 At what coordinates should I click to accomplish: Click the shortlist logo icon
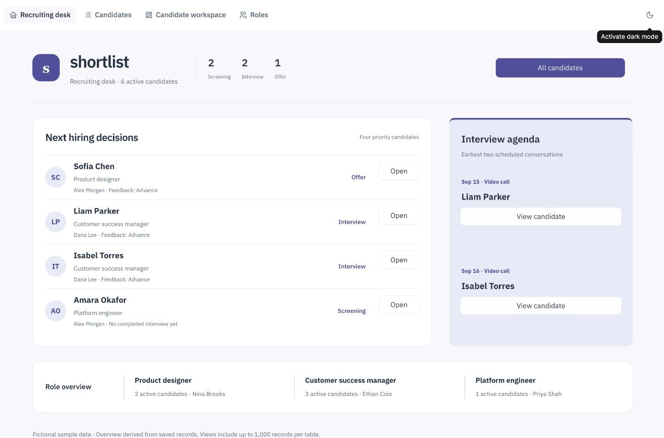[x=46, y=68]
